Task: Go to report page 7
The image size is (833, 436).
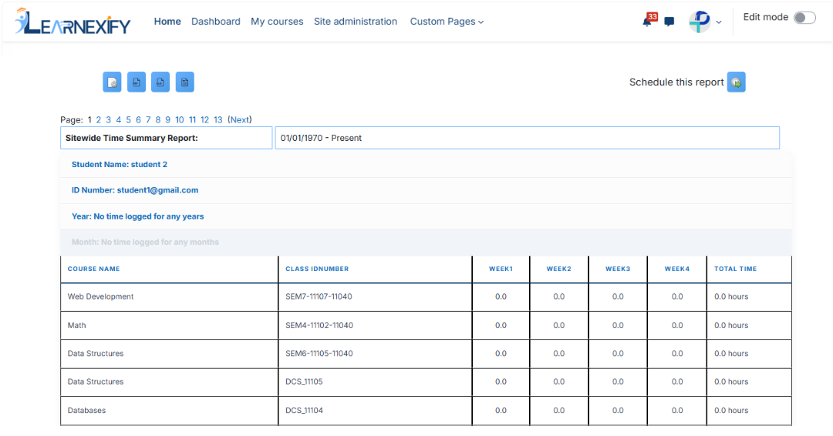Action: (x=148, y=120)
